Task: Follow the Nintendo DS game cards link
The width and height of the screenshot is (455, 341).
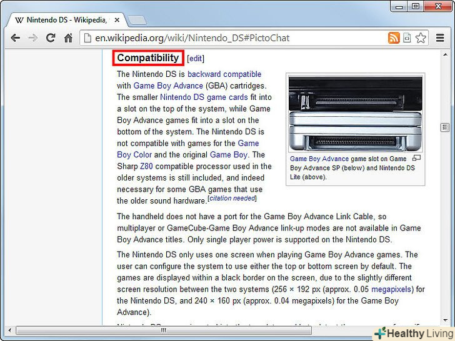Action: pyautogui.click(x=204, y=97)
